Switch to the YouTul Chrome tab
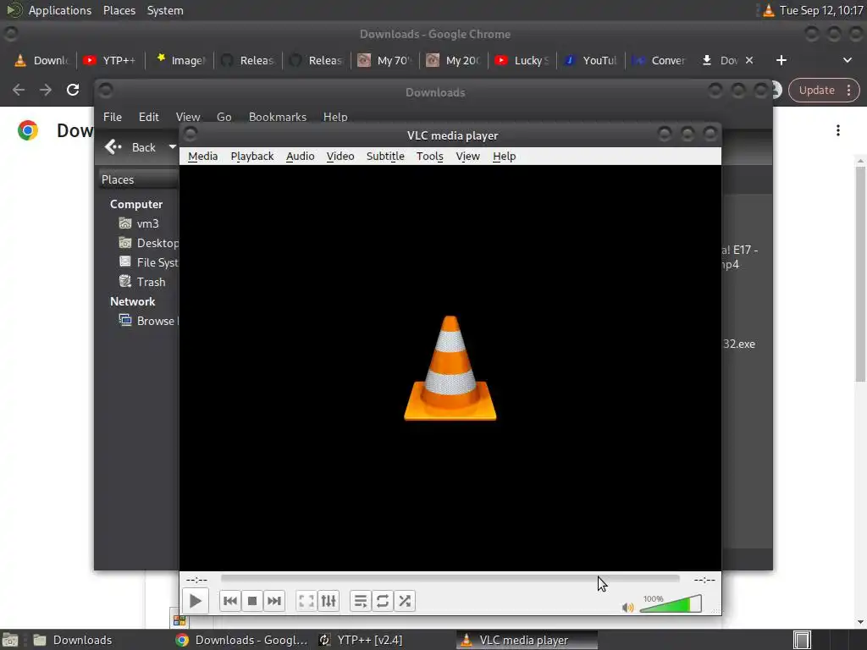This screenshot has width=867, height=650. (x=591, y=60)
